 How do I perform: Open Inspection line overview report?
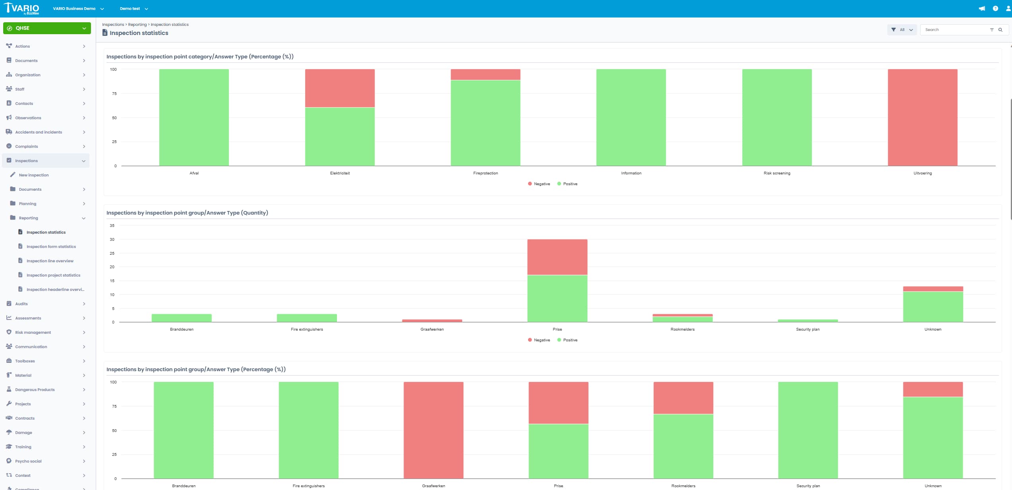pyautogui.click(x=50, y=261)
